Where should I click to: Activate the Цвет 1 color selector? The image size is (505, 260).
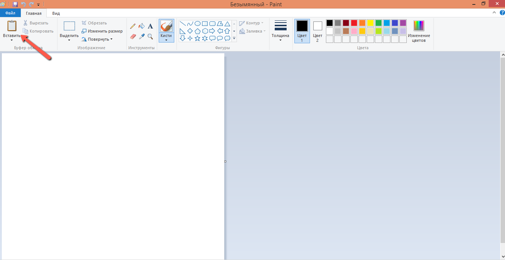(302, 31)
